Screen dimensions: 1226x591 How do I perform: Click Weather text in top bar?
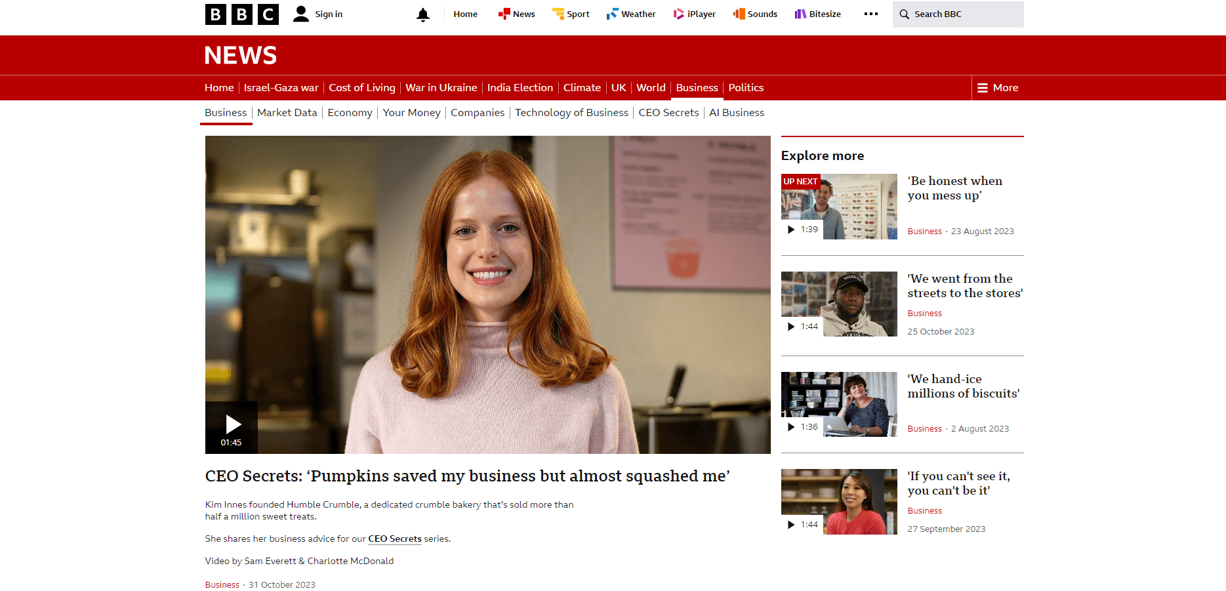point(638,14)
